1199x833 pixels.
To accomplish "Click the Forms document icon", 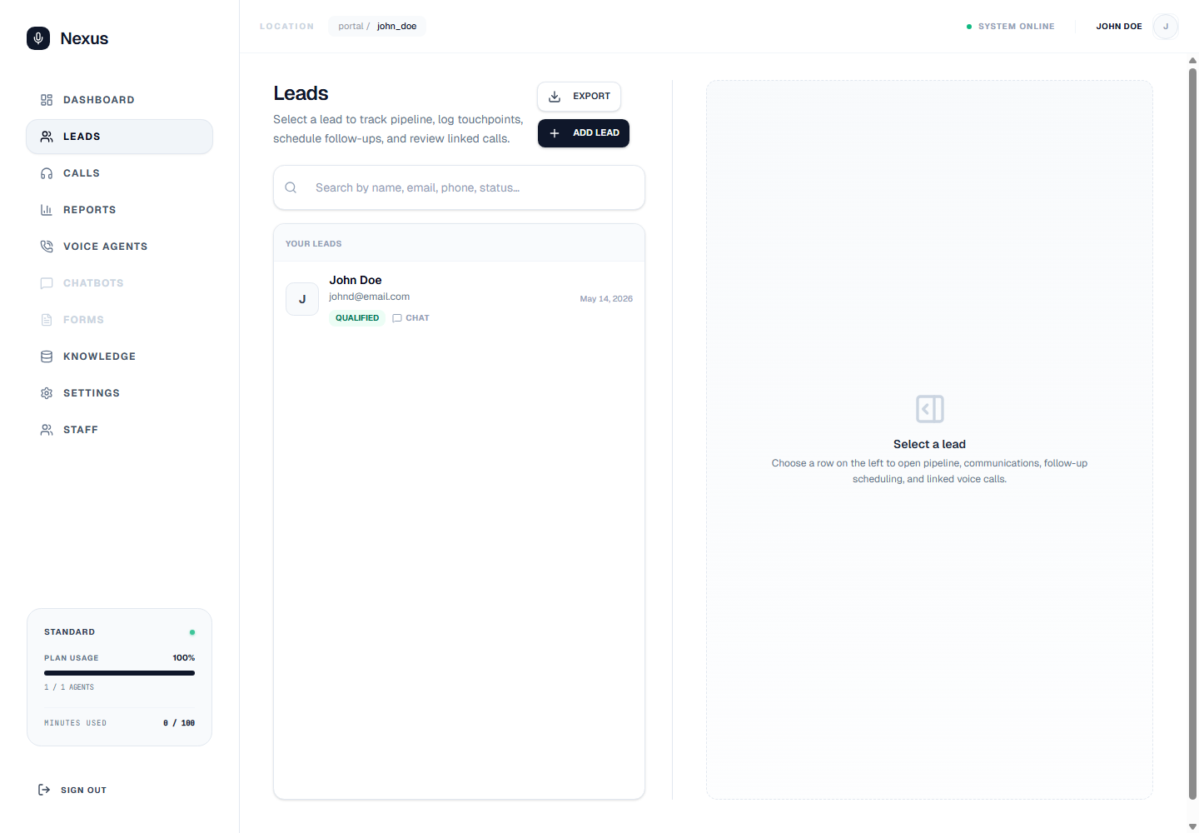I will 47,320.
